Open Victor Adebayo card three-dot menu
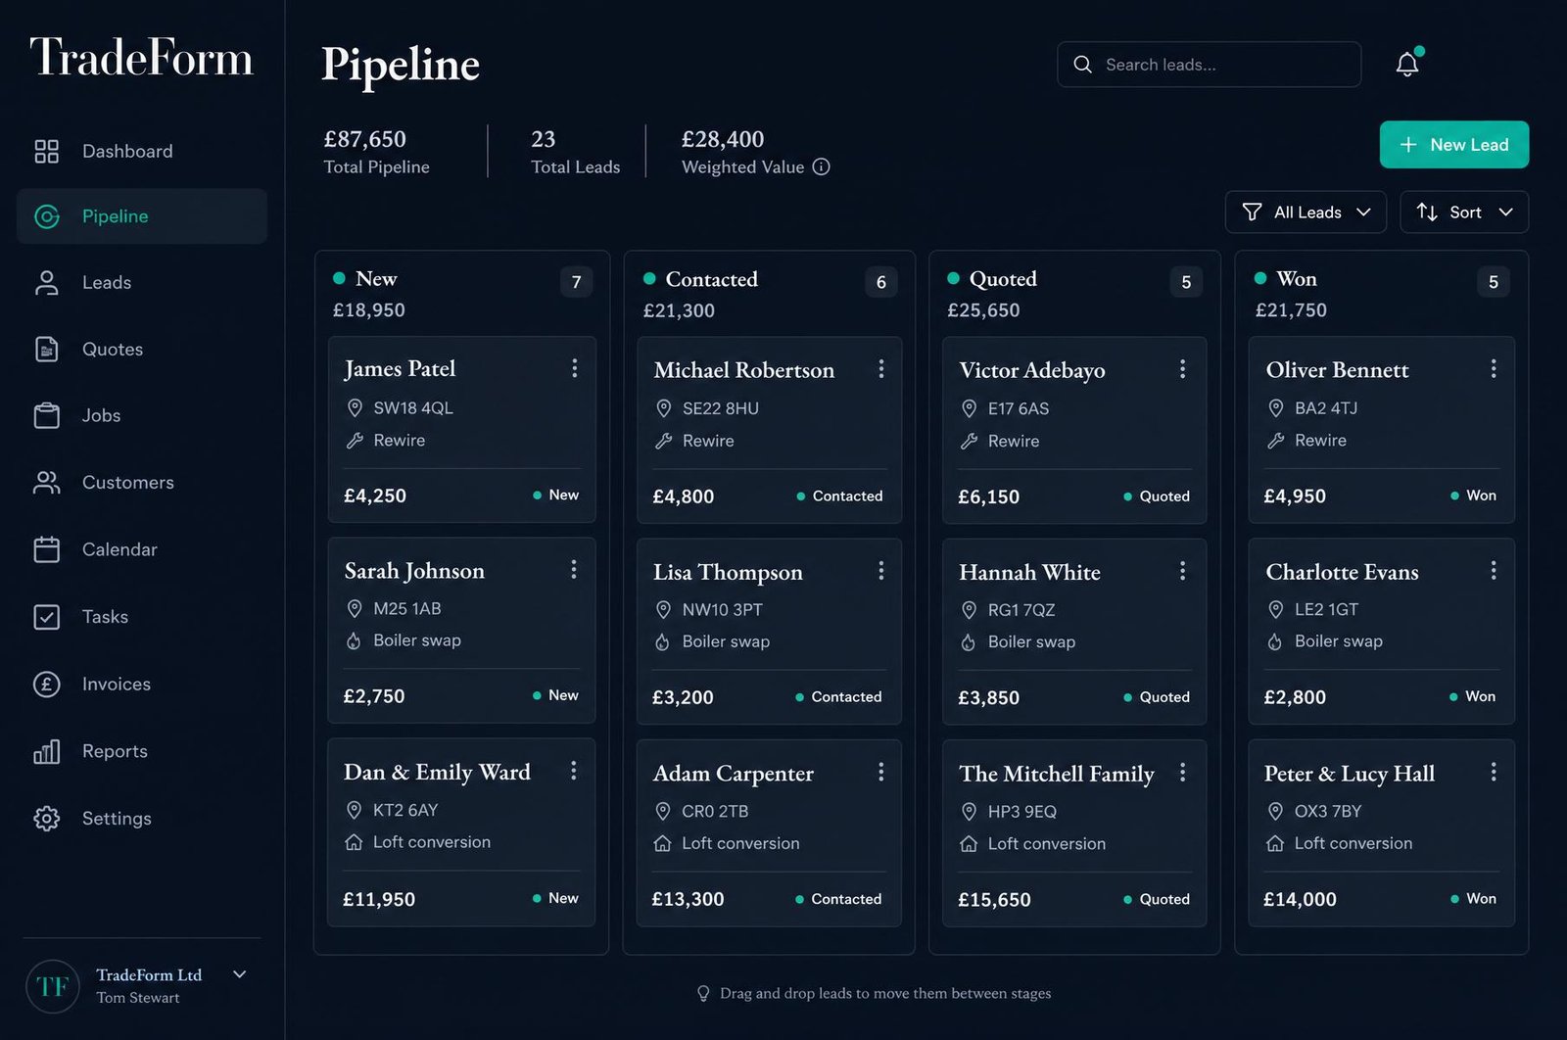 (x=1183, y=368)
